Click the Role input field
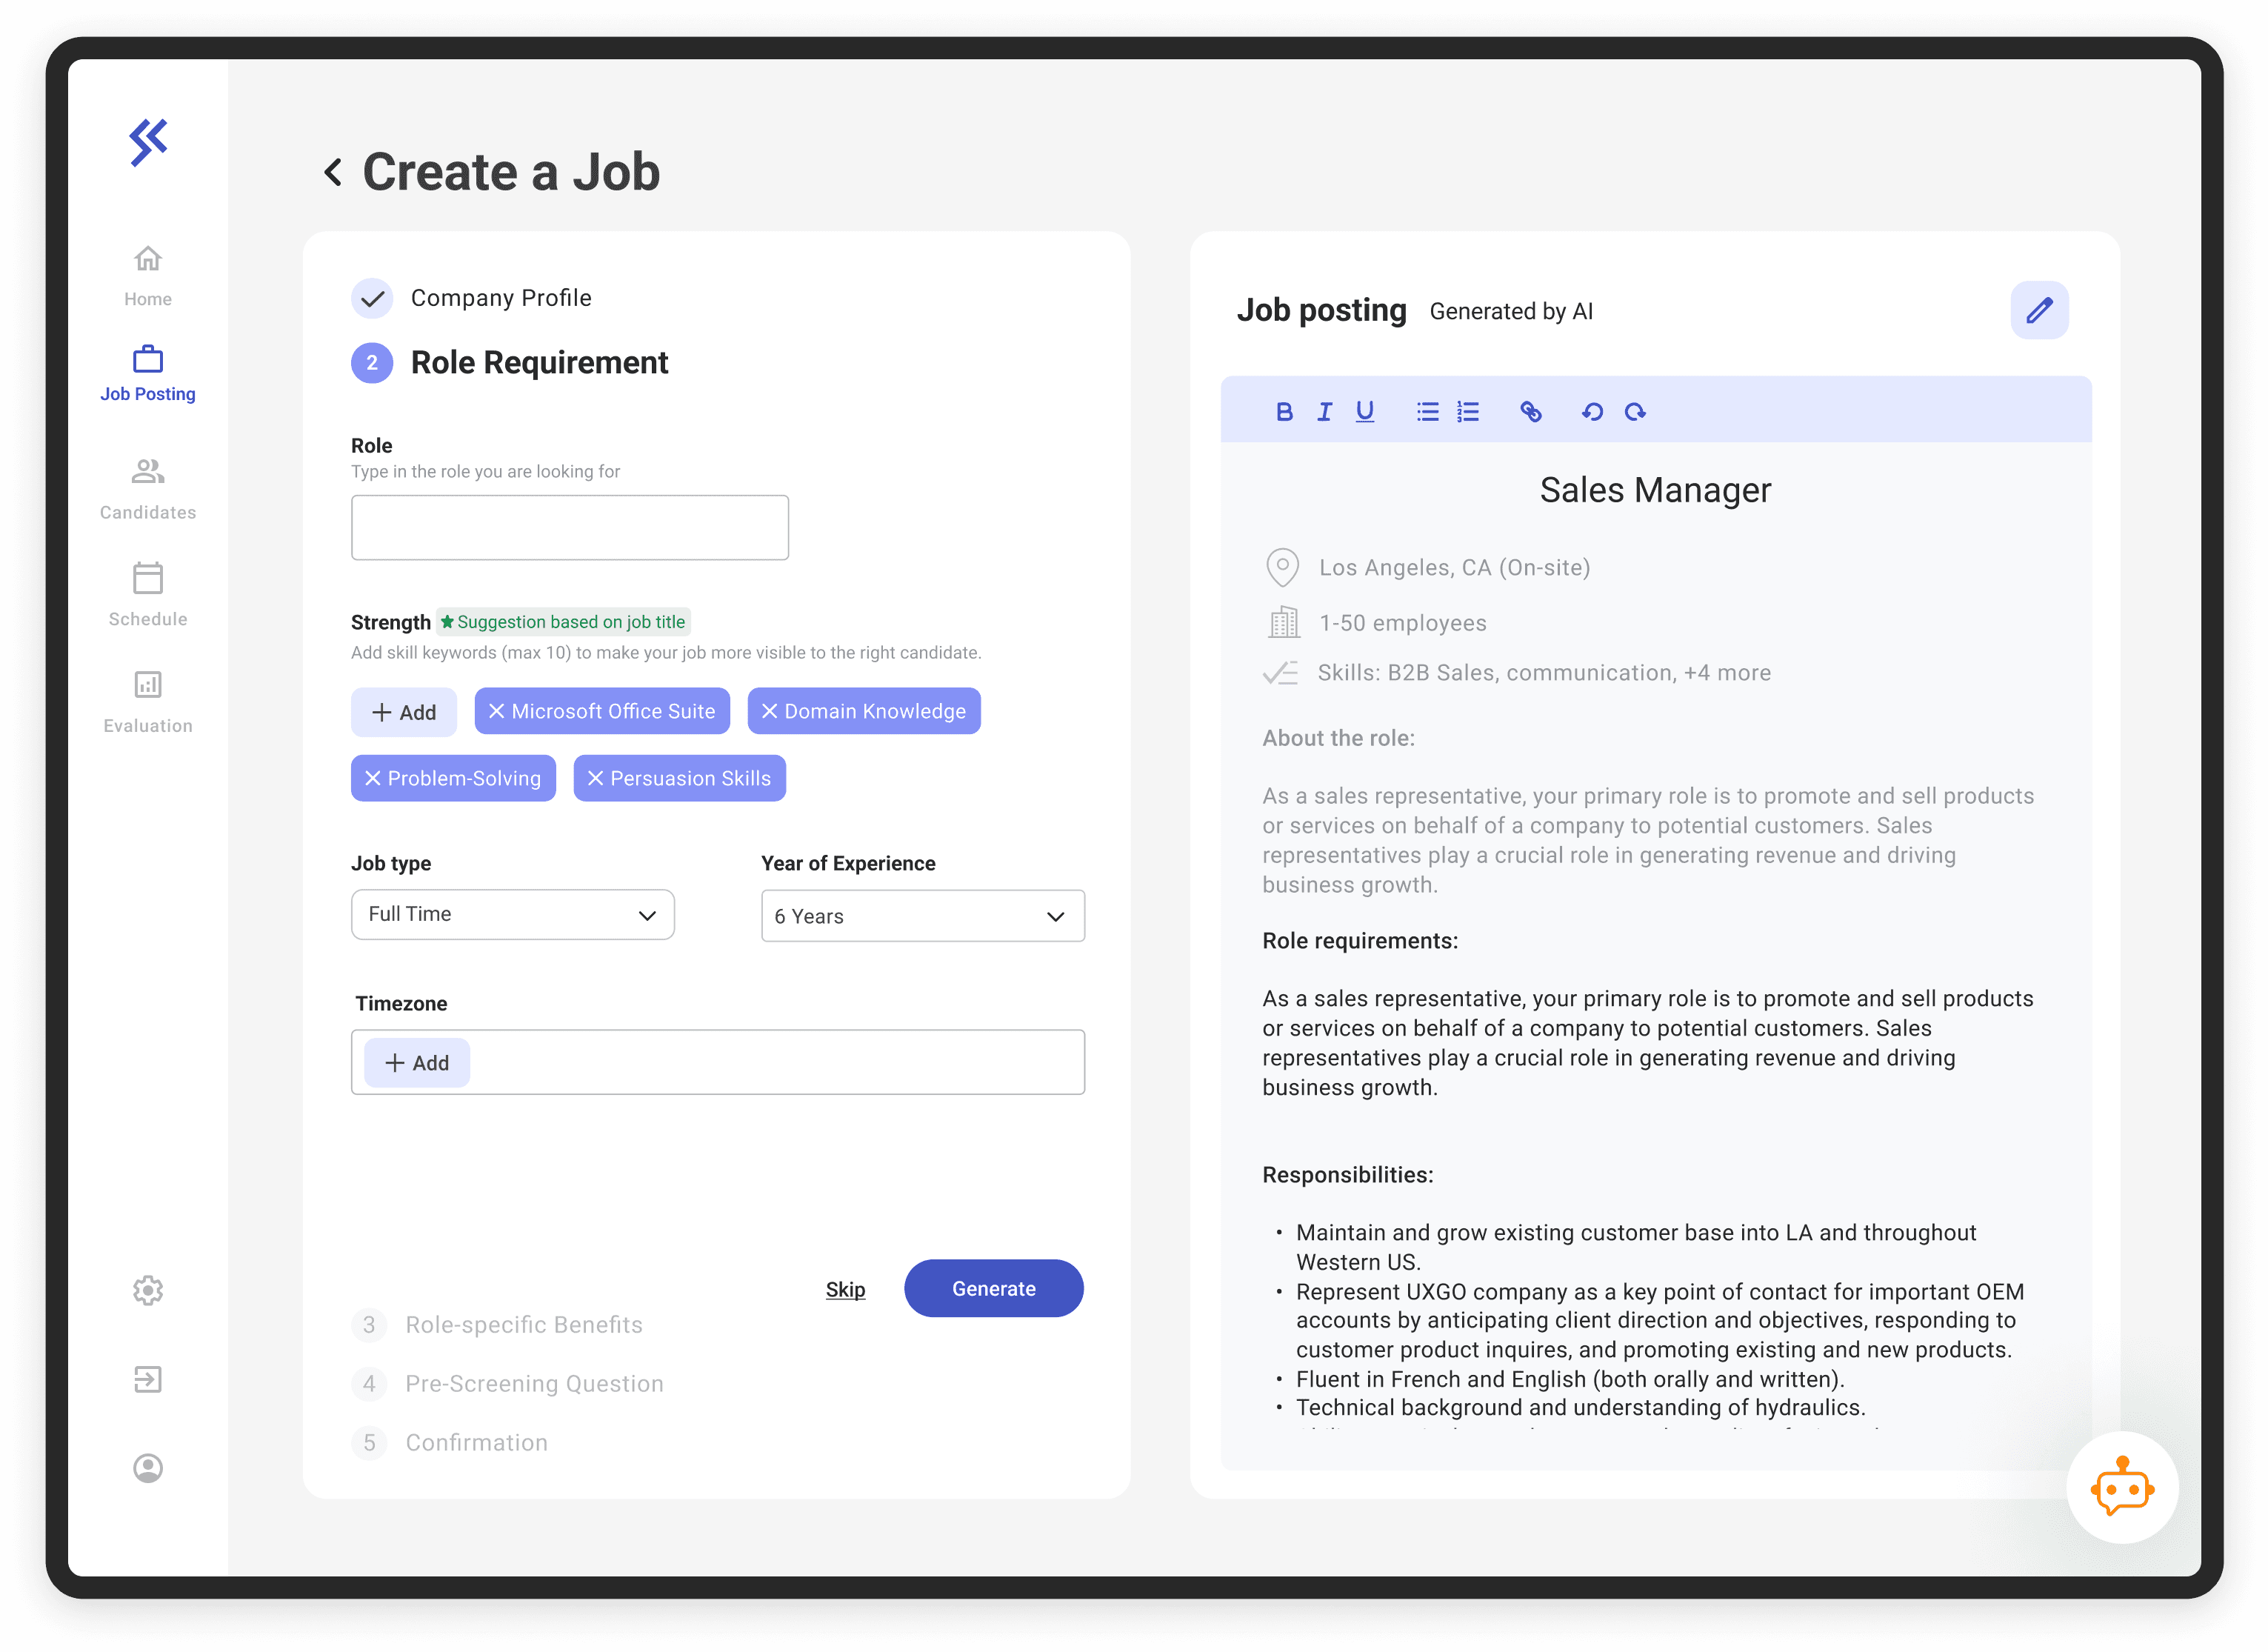Image resolution: width=2268 pixels, height=1652 pixels. (569, 527)
